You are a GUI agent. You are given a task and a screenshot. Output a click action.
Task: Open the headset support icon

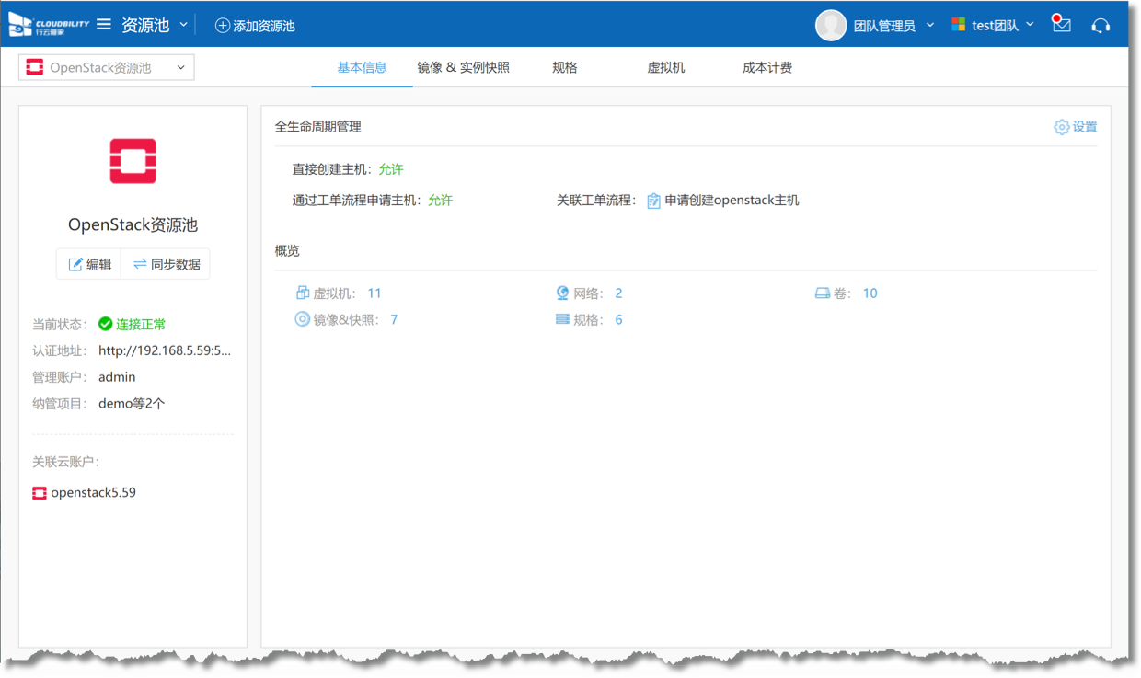click(1100, 26)
